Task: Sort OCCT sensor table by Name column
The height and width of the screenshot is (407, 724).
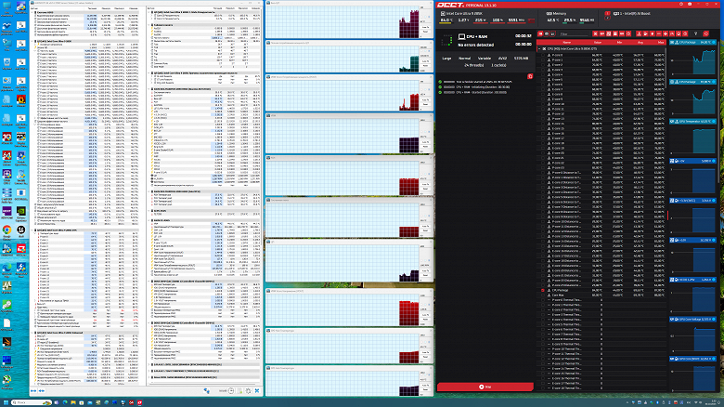Action: pyautogui.click(x=566, y=42)
